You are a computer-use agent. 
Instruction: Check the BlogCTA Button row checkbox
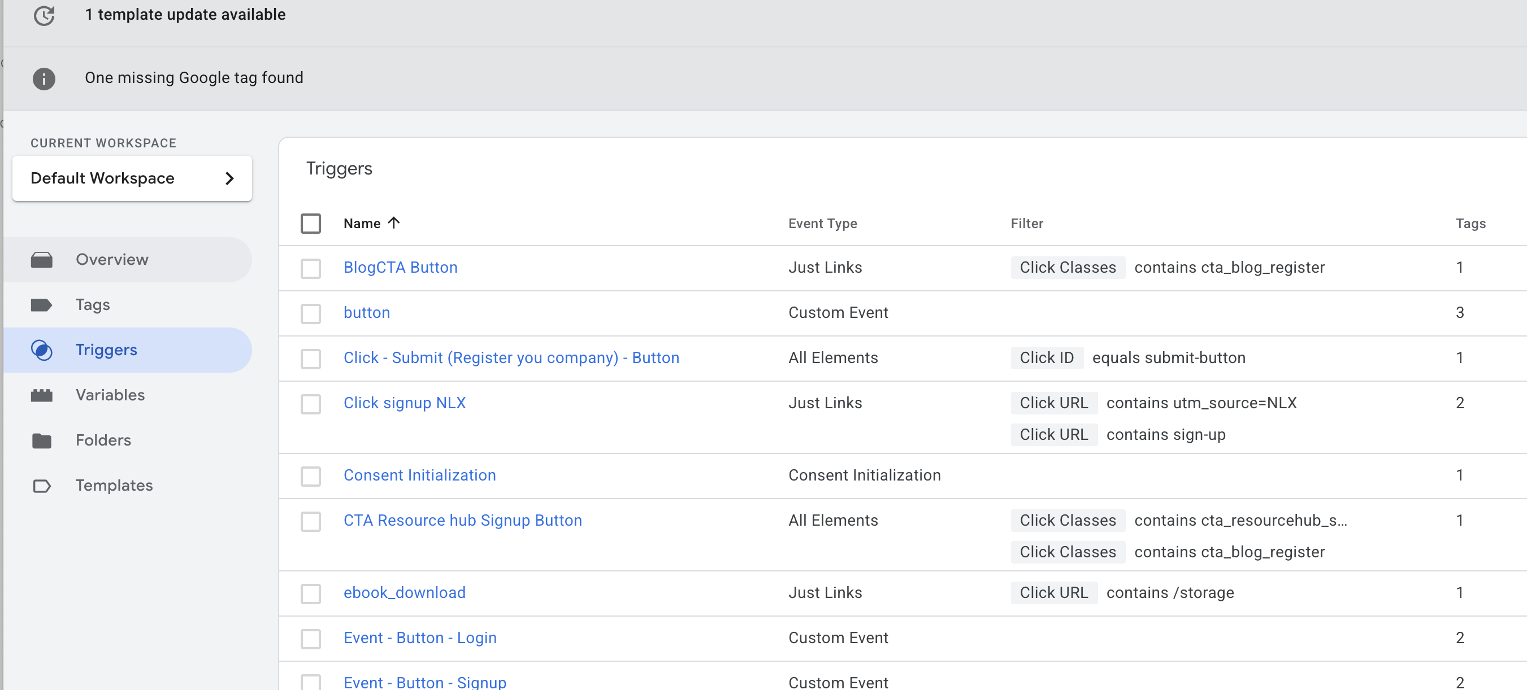coord(311,268)
